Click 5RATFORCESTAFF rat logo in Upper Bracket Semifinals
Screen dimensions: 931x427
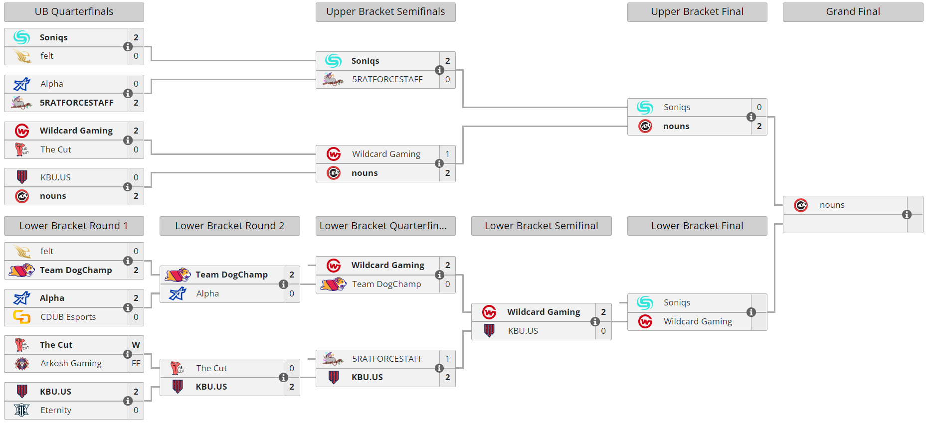pos(333,79)
